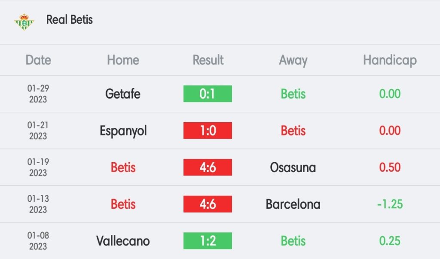
Task: Click the Osasuna team name
Action: click(x=293, y=167)
